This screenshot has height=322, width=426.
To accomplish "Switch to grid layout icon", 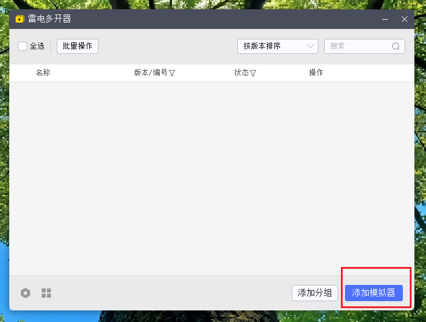I will [46, 293].
